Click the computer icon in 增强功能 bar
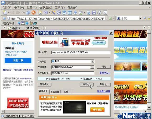Image resolution: width=152 pixels, height=119 pixels. click(19, 23)
